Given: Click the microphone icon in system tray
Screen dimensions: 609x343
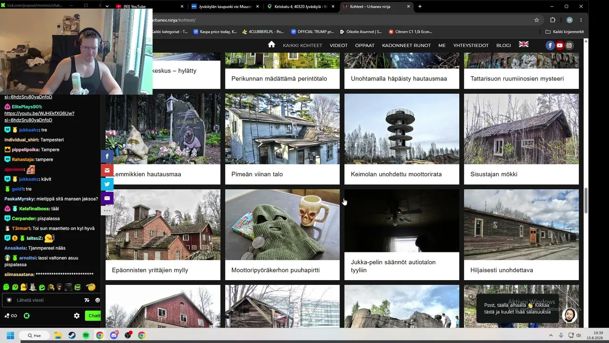Looking at the screenshot, I should coord(561,335).
